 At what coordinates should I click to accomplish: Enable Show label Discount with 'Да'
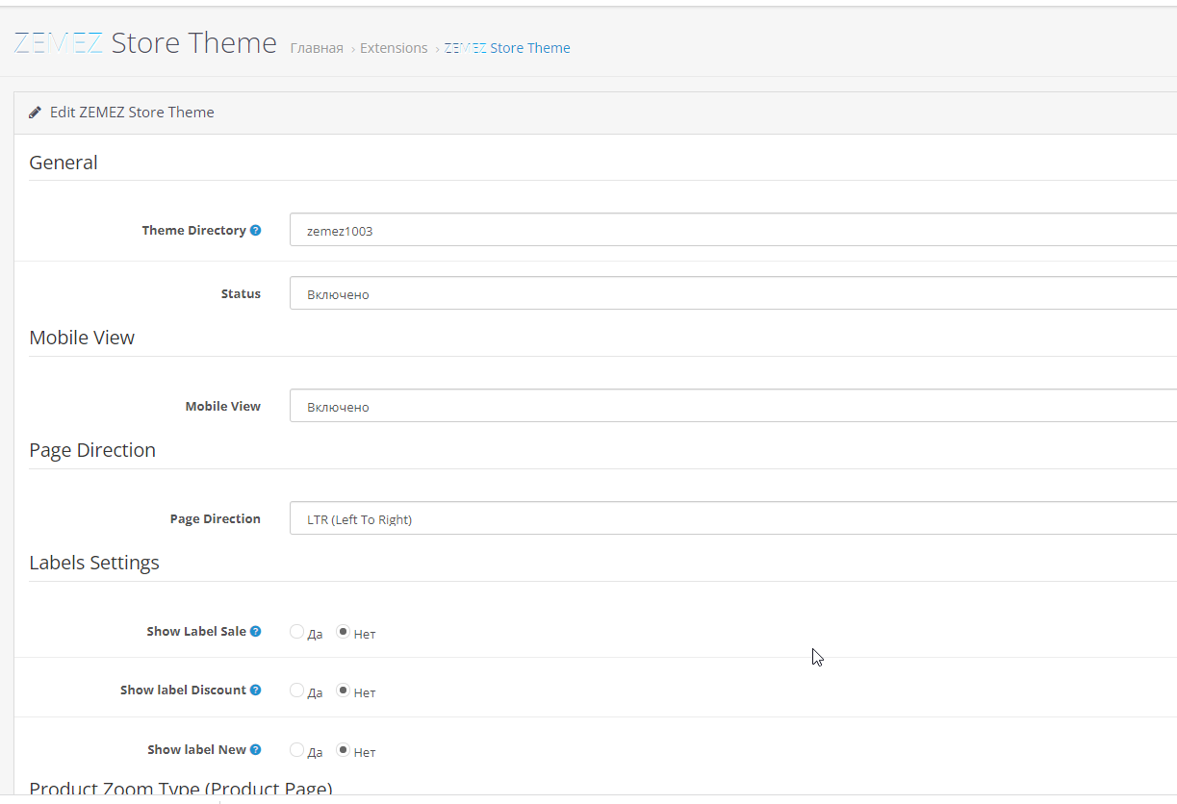click(x=297, y=691)
